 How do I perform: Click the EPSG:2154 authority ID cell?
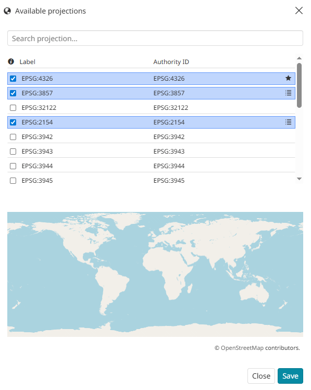pyautogui.click(x=169, y=122)
